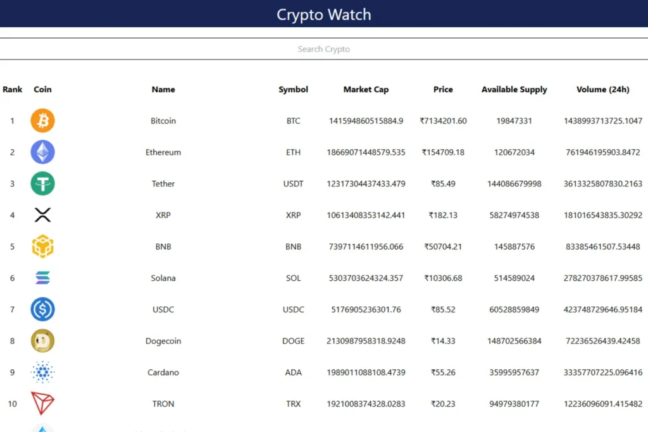
Task: Click the USDT symbol cell
Action: (294, 183)
